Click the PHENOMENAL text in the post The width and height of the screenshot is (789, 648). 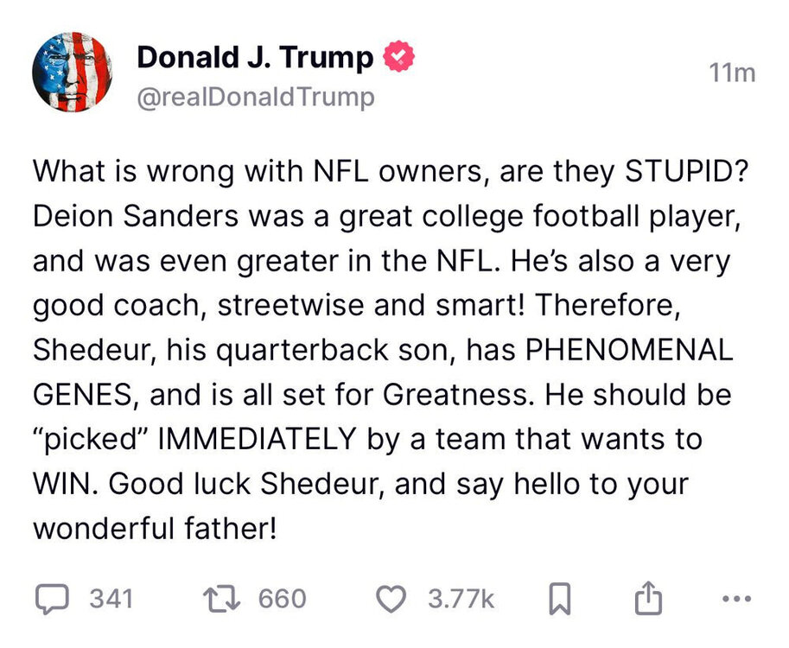click(629, 350)
